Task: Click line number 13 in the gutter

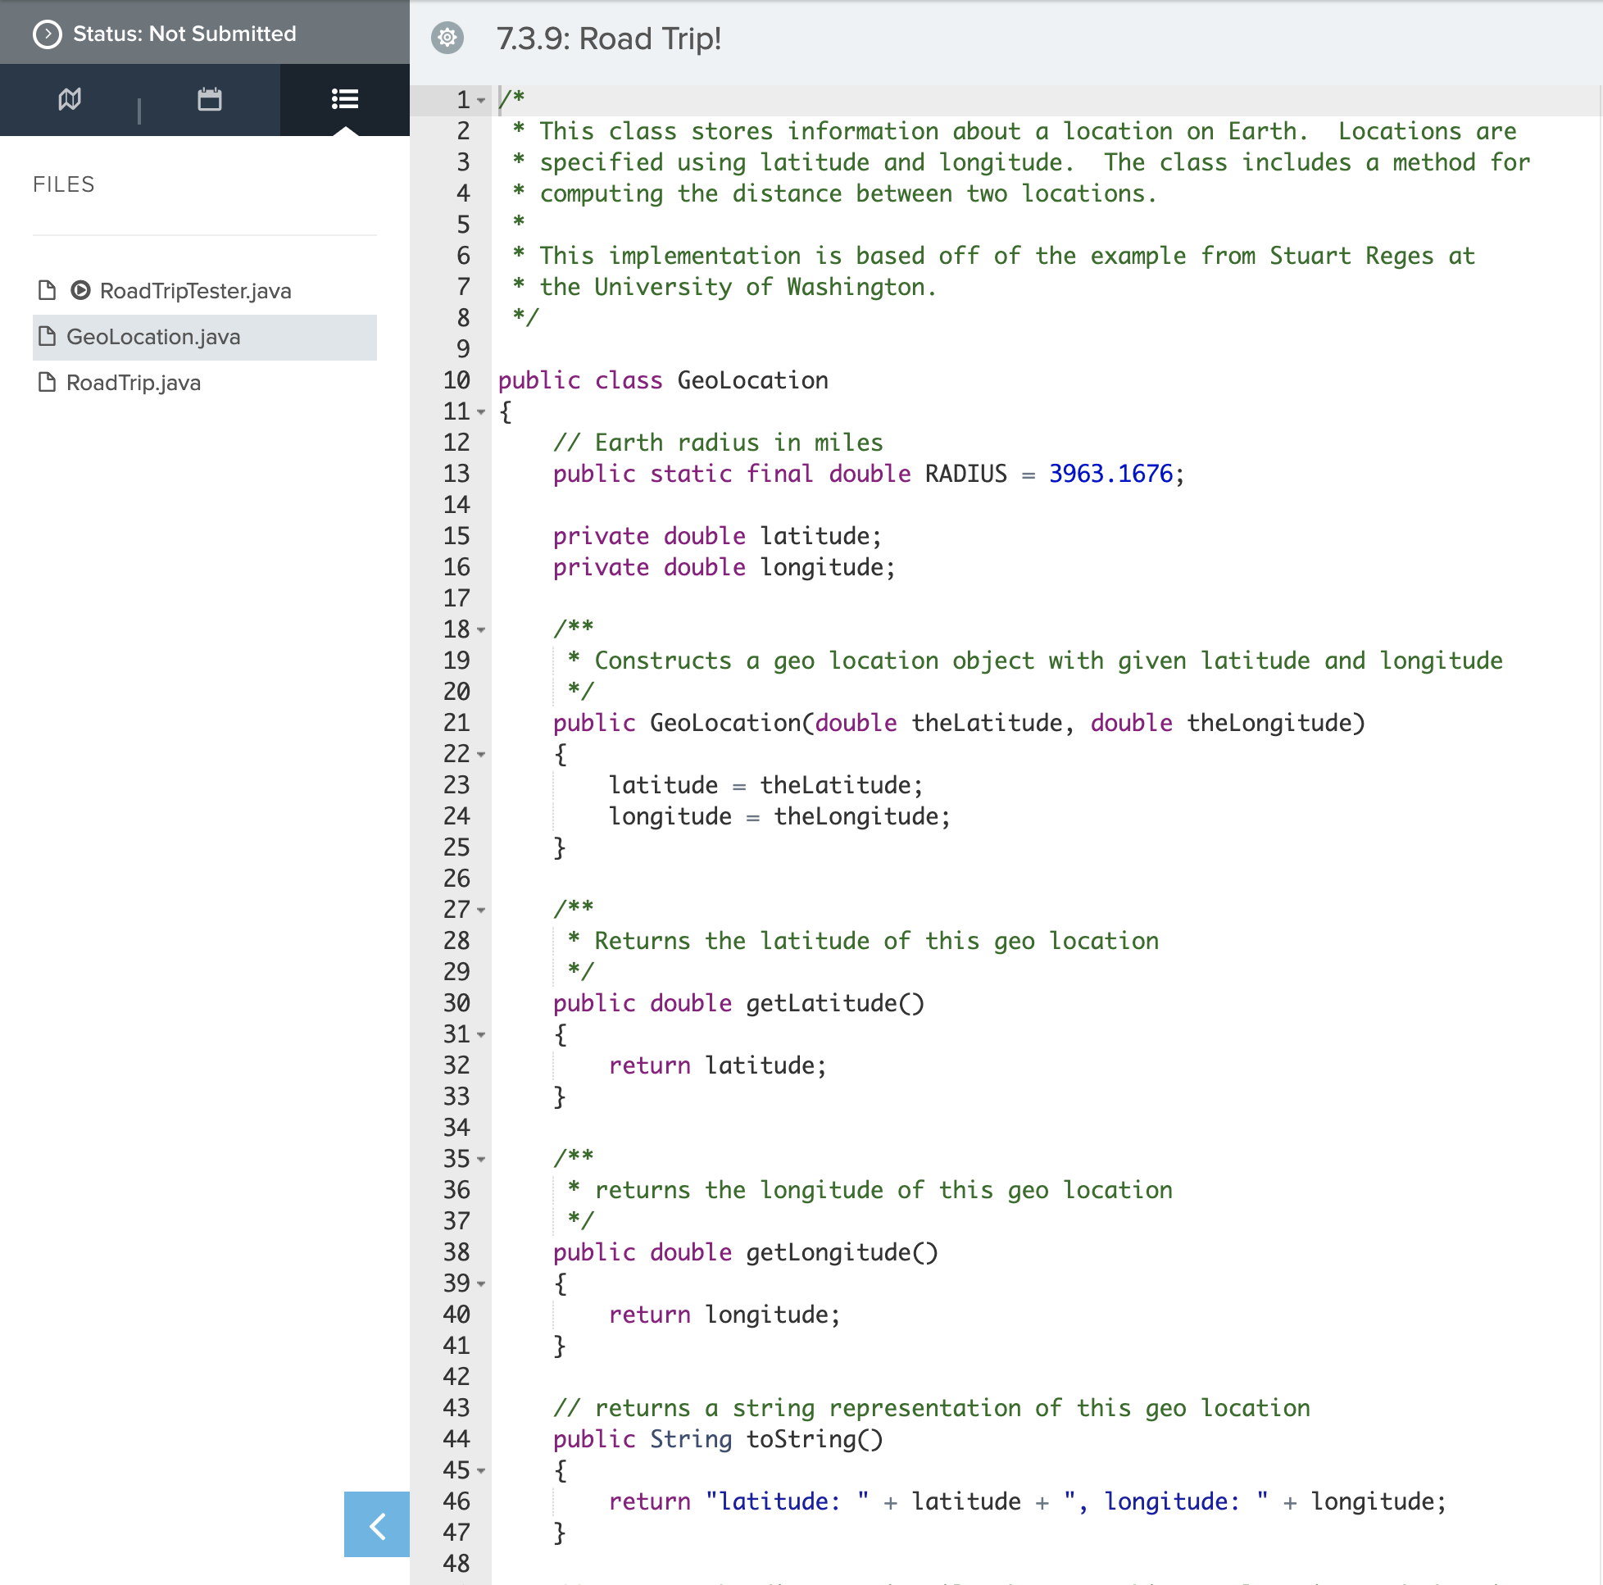Action: pyautogui.click(x=456, y=474)
